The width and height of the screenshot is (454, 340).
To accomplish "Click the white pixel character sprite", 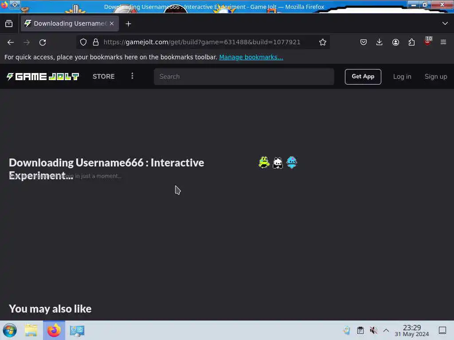I will pos(278,163).
